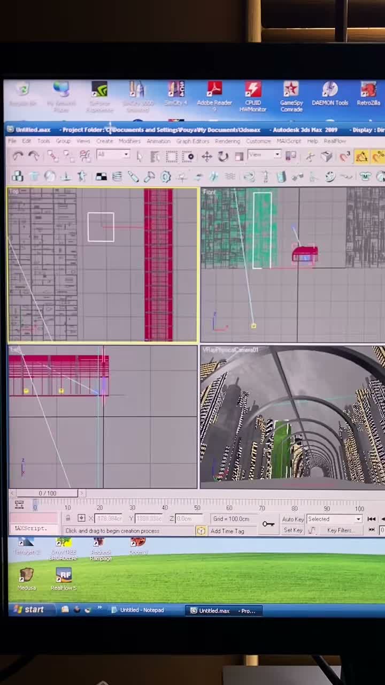This screenshot has width=385, height=685.
Task: Click the Select and Link tool
Action: pos(52,156)
